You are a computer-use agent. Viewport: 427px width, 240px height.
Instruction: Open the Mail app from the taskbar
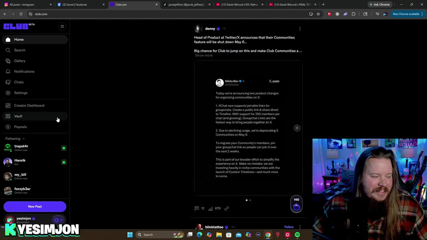pyautogui.click(x=239, y=235)
